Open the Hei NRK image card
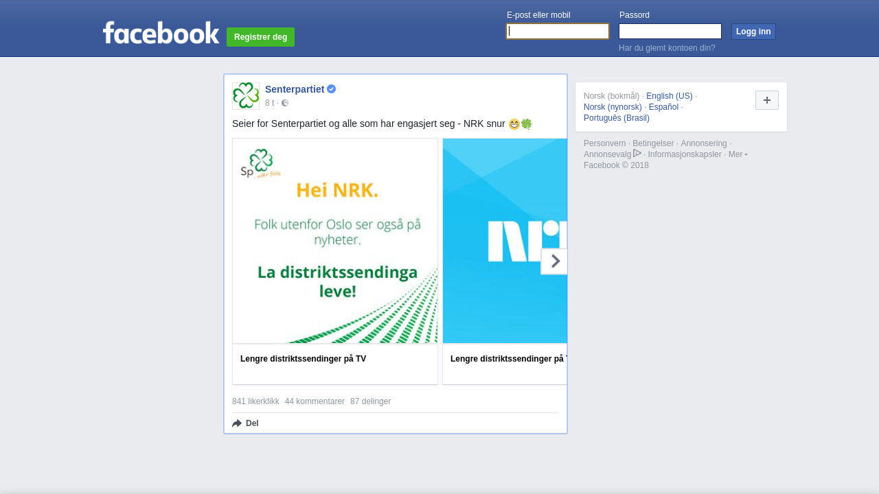This screenshot has height=494, width=879. coord(335,241)
